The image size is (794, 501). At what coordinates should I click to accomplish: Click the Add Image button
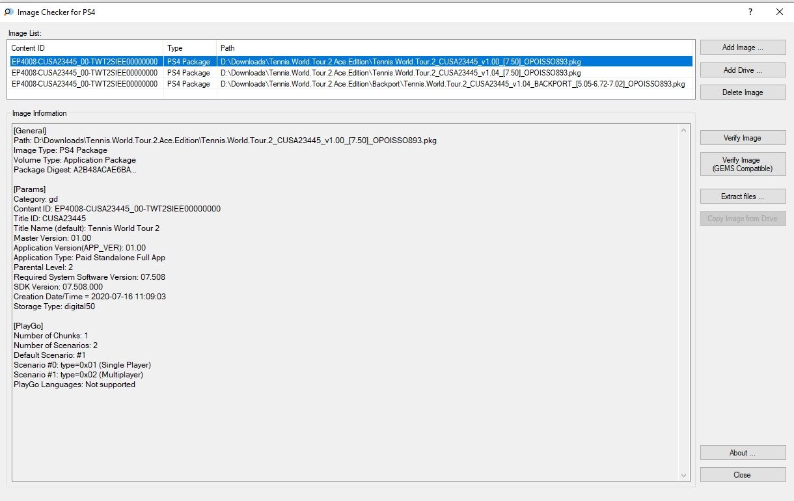point(743,47)
